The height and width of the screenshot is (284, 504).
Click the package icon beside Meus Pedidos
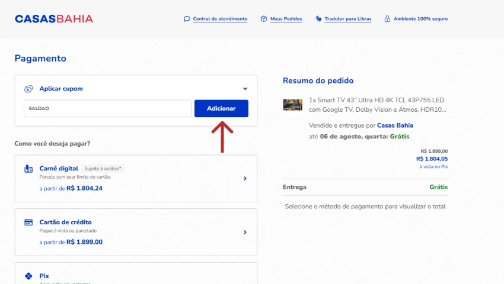click(x=264, y=18)
